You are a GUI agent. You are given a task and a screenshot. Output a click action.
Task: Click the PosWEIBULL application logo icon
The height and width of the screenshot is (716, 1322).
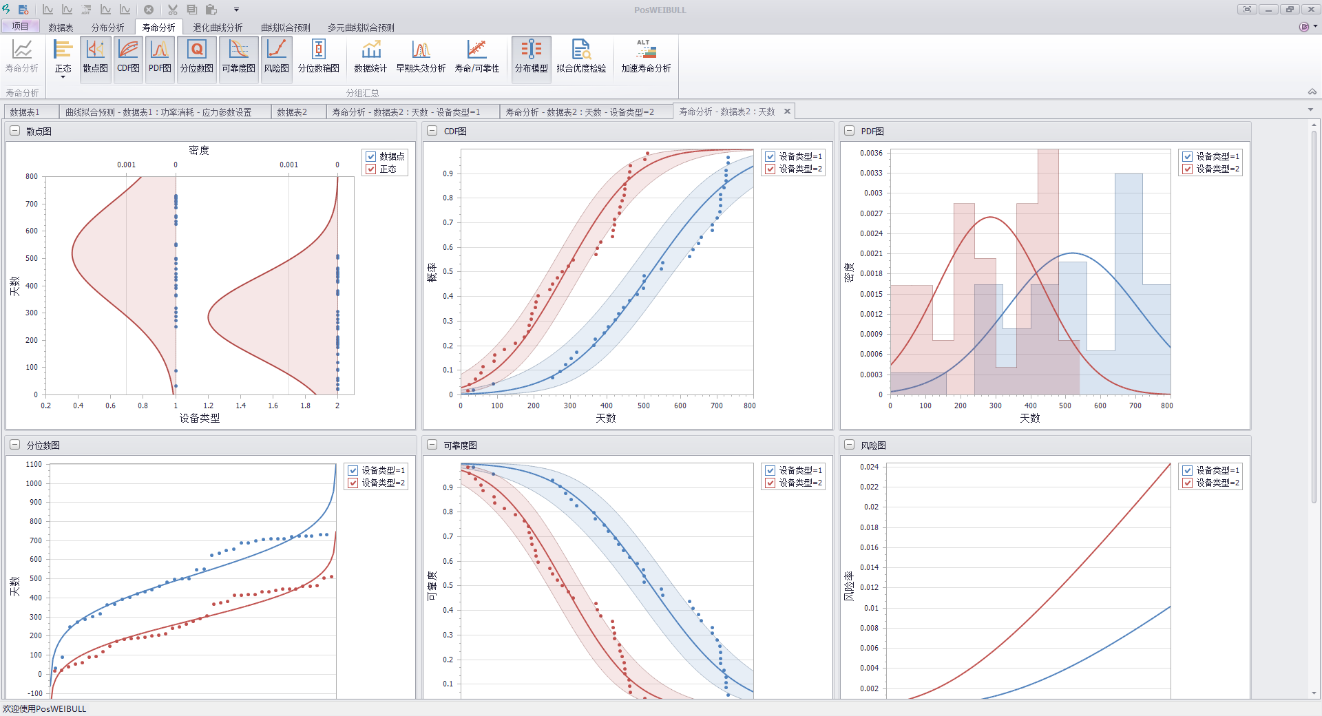[x=6, y=9]
